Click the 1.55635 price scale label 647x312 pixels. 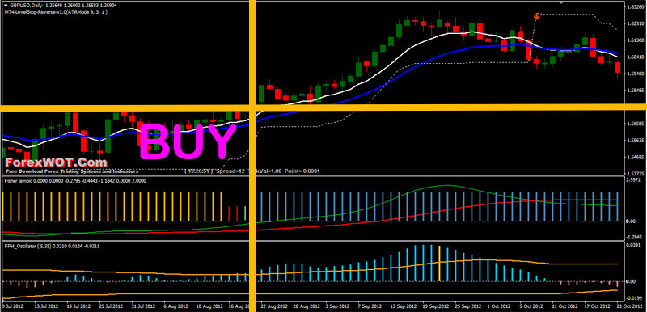(x=636, y=141)
